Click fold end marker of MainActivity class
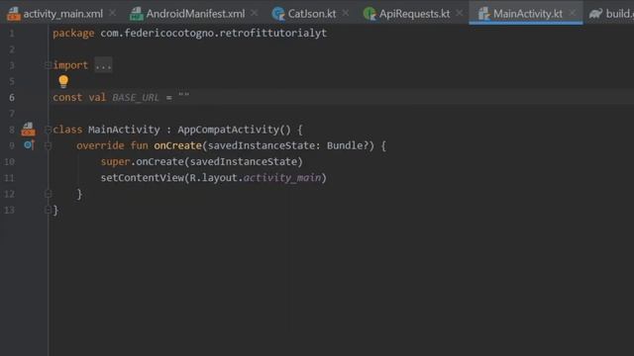 coord(48,210)
